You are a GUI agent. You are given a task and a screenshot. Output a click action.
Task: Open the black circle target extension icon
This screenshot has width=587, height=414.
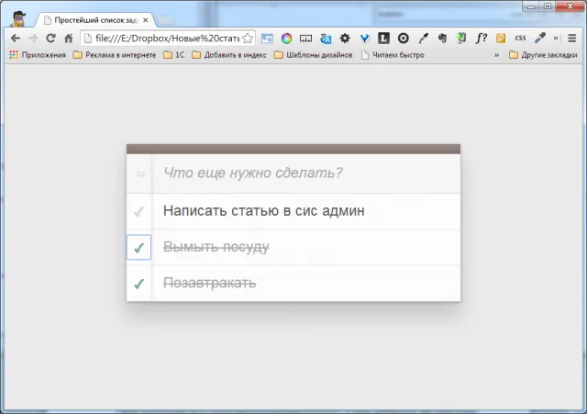coord(404,39)
